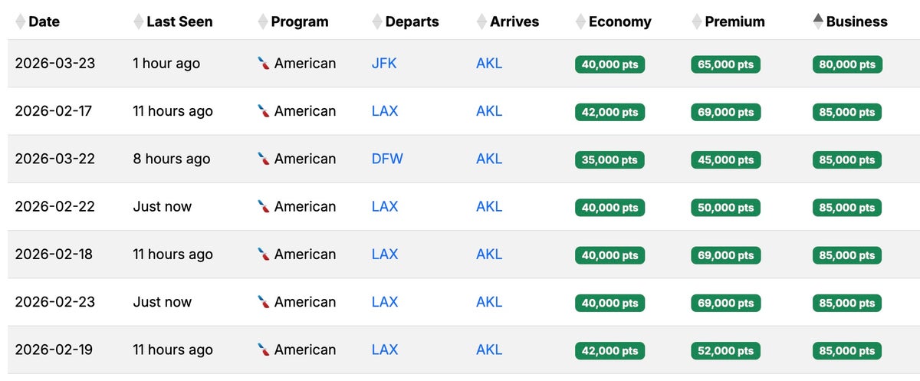Click the sort arrows beside Arrives header
920x381 pixels.
[481, 21]
